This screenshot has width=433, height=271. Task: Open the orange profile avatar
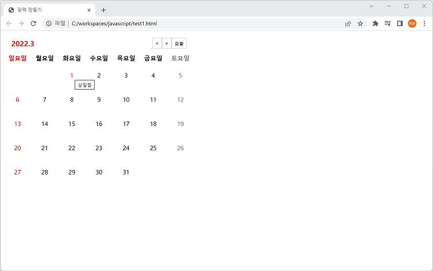pyautogui.click(x=412, y=24)
